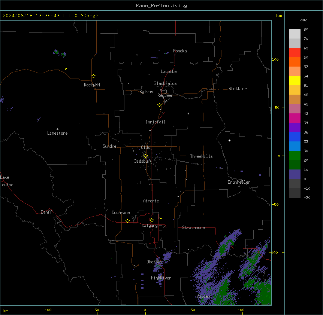The image size is (323, 315).
Task: Click the Limestone label
Action: click(x=57, y=133)
